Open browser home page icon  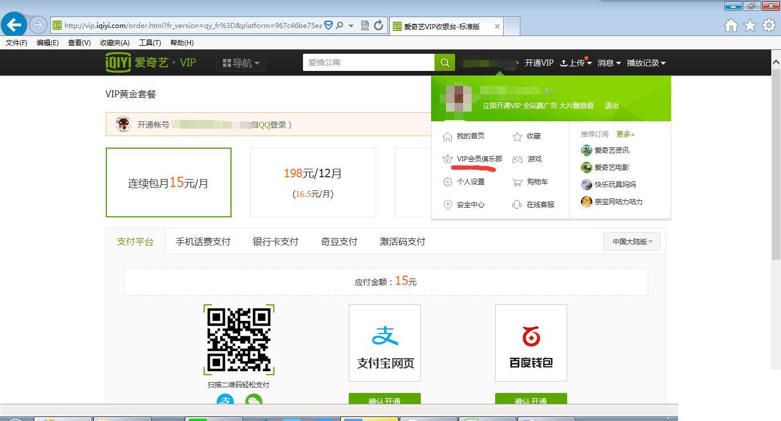[x=731, y=26]
